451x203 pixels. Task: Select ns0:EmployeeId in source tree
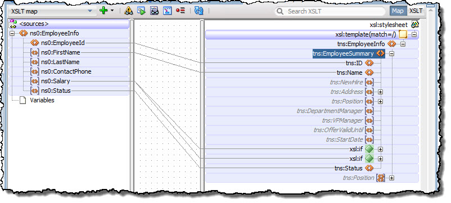63,43
